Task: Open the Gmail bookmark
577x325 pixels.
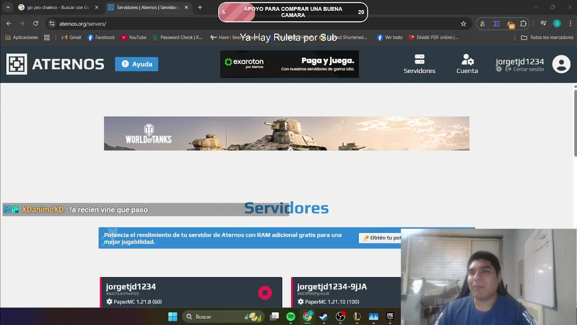Action: pos(71,37)
